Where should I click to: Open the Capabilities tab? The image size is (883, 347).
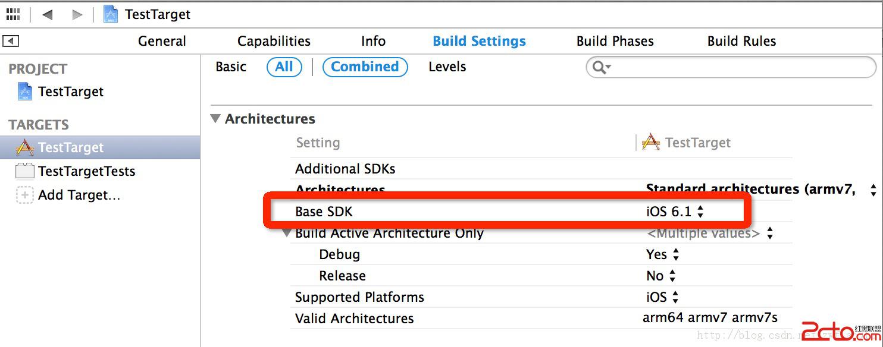pos(274,41)
